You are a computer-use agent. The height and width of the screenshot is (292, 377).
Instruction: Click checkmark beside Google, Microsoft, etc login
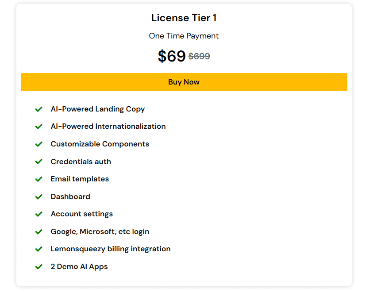[39, 231]
